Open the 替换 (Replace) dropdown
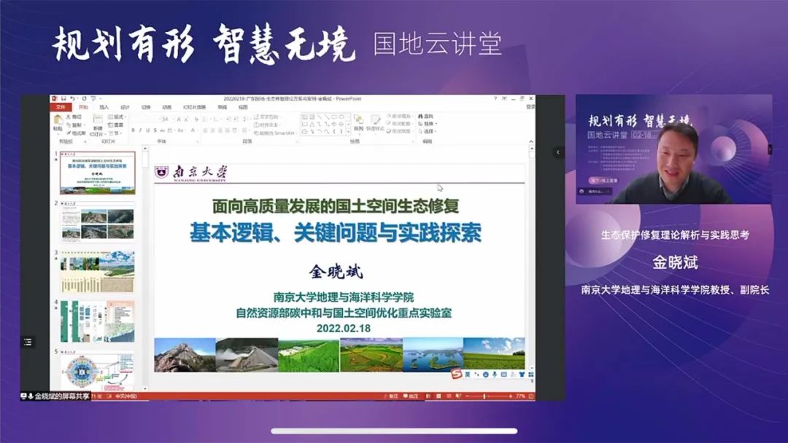Viewport: 788px width, 443px height. click(428, 124)
